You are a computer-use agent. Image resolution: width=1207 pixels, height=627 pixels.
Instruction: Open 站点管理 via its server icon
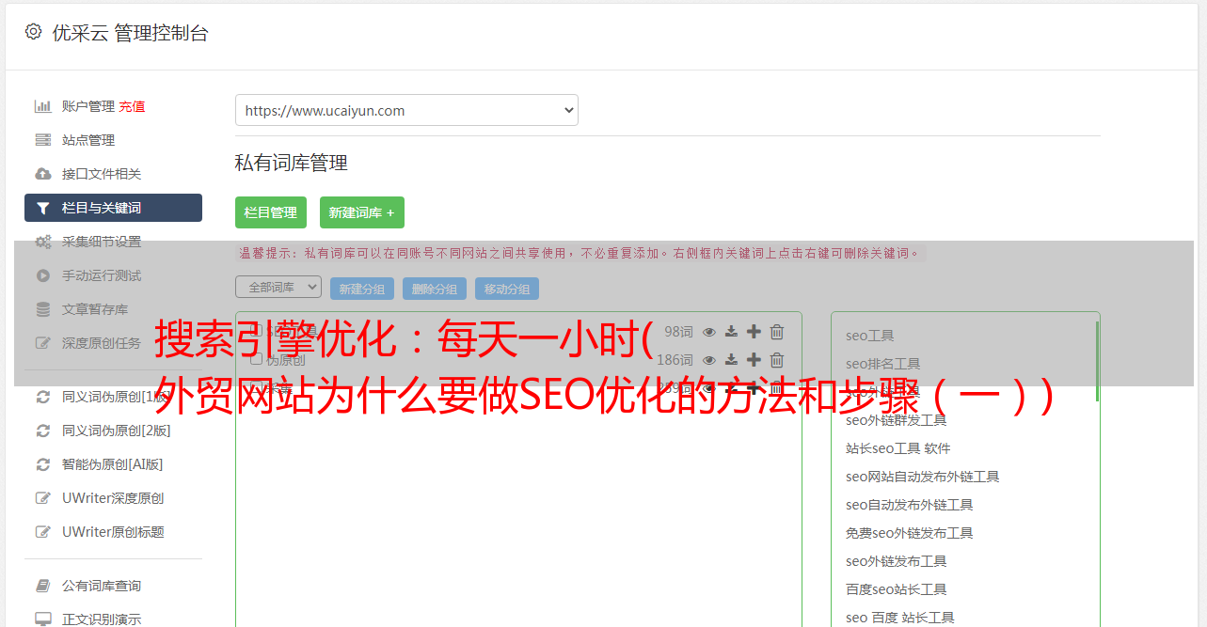coord(43,140)
